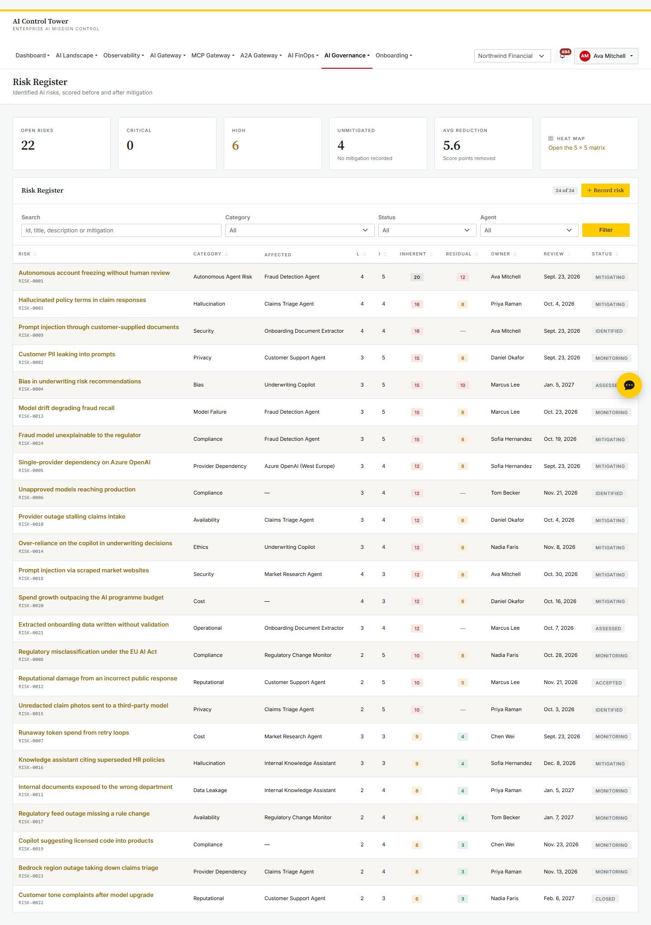
Task: Open the Northwind Financial organization dropdown
Action: pyautogui.click(x=512, y=56)
